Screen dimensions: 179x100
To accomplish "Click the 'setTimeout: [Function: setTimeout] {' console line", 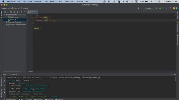I will [x=27, y=94].
